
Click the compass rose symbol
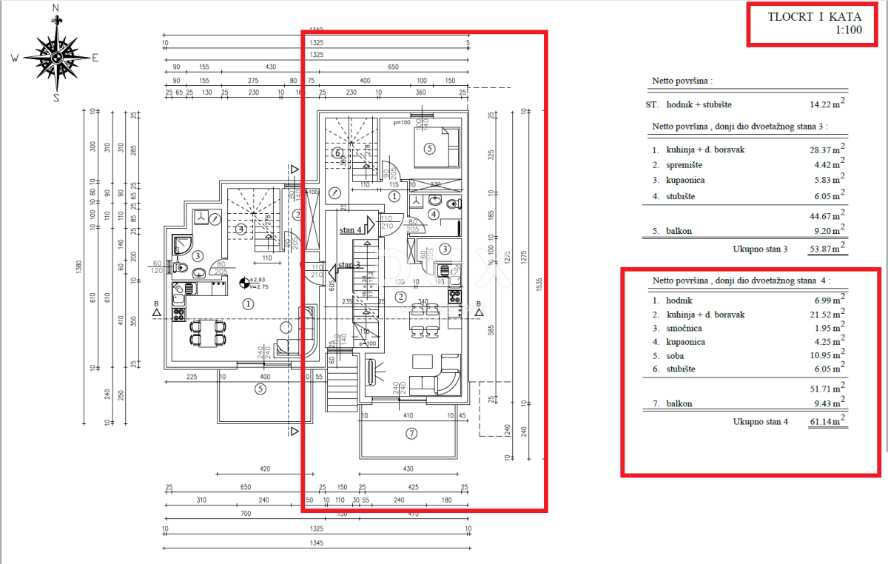click(x=57, y=56)
